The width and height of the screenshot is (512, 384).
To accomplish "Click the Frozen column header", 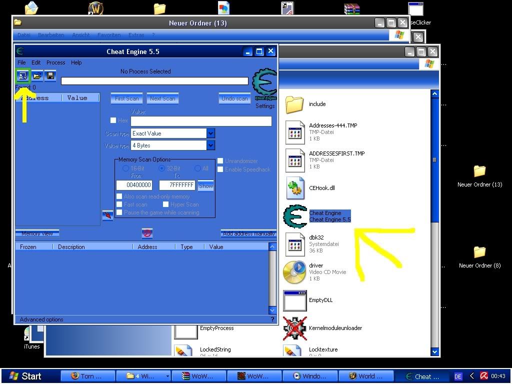I will pyautogui.click(x=34, y=247).
